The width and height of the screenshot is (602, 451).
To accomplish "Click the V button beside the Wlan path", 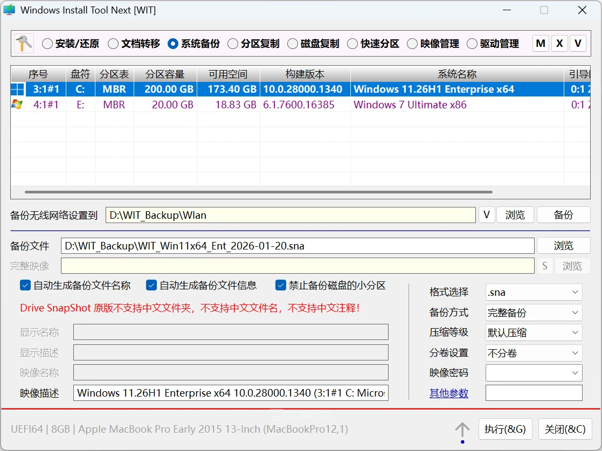I will tap(486, 215).
